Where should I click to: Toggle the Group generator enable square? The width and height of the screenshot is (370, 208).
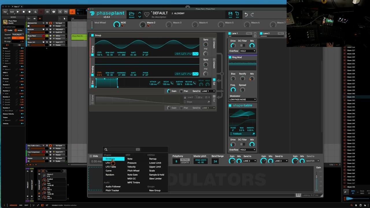[92, 35]
